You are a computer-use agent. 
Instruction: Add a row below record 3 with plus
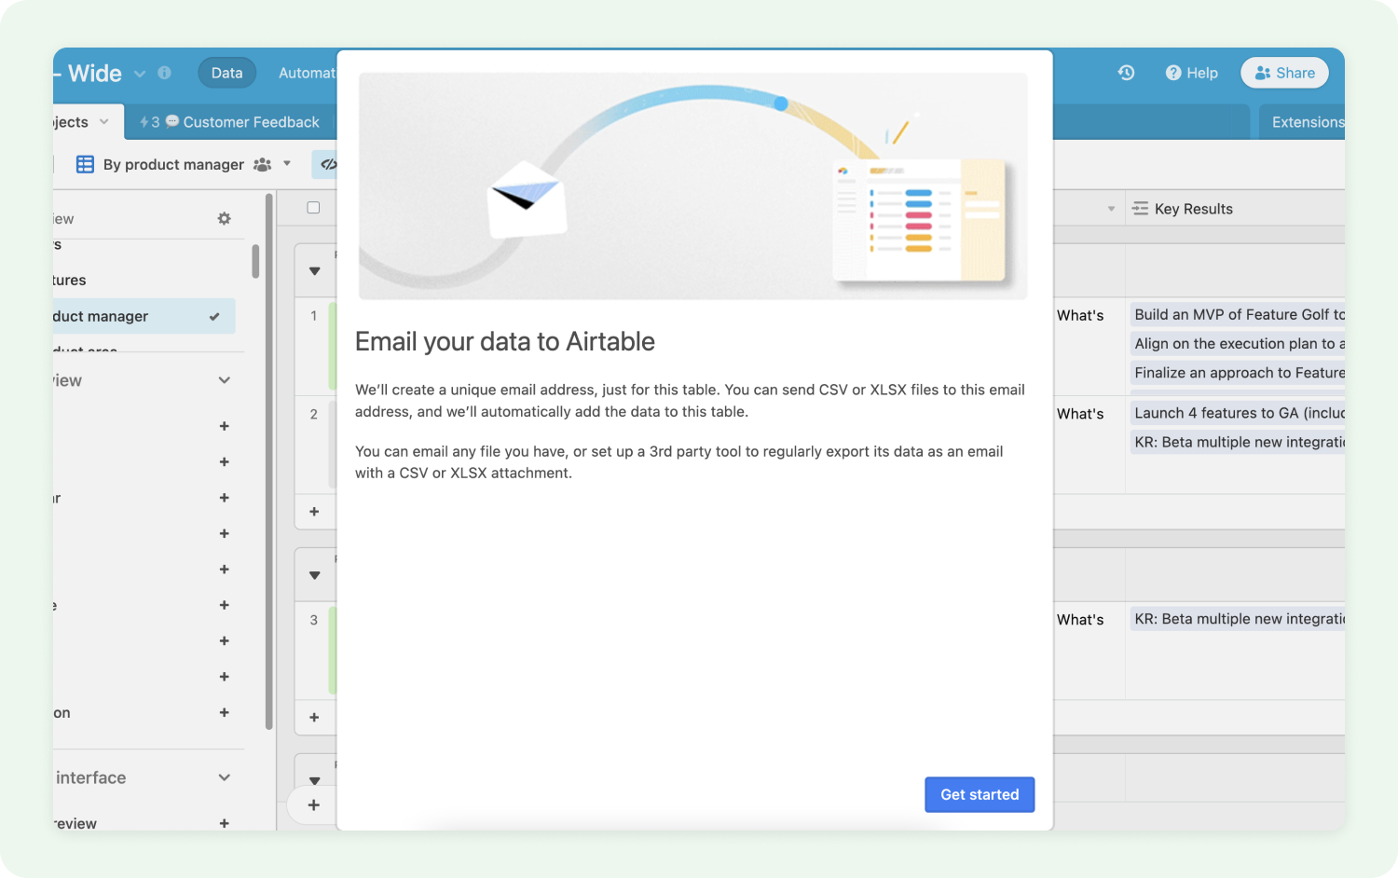click(x=314, y=718)
